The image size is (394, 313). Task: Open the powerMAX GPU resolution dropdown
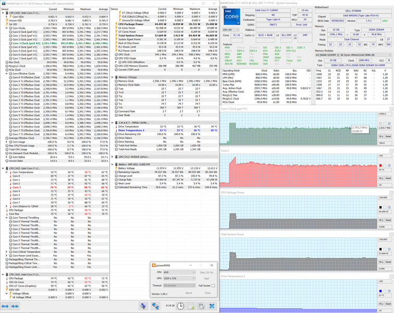pos(179,278)
